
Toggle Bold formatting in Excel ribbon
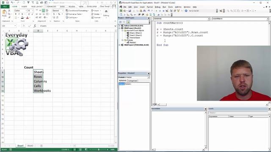[16, 14]
